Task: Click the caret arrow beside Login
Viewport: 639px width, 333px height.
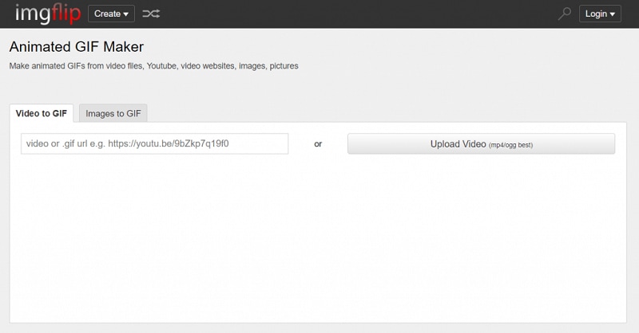Action: [613, 14]
